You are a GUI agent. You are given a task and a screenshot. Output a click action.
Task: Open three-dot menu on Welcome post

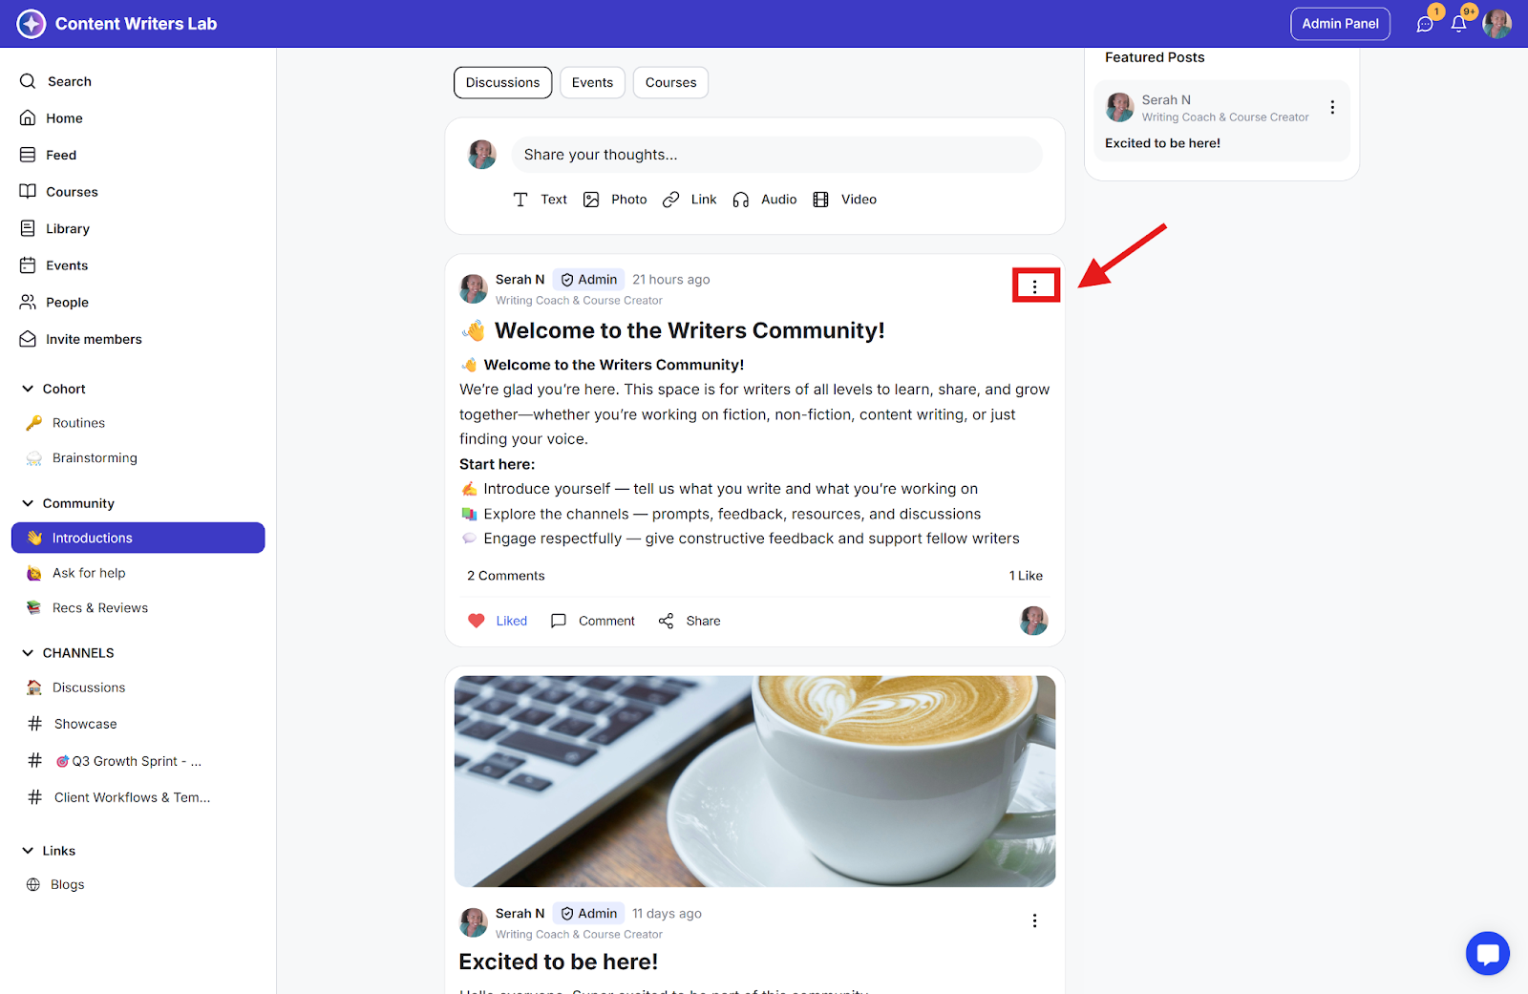(1034, 286)
